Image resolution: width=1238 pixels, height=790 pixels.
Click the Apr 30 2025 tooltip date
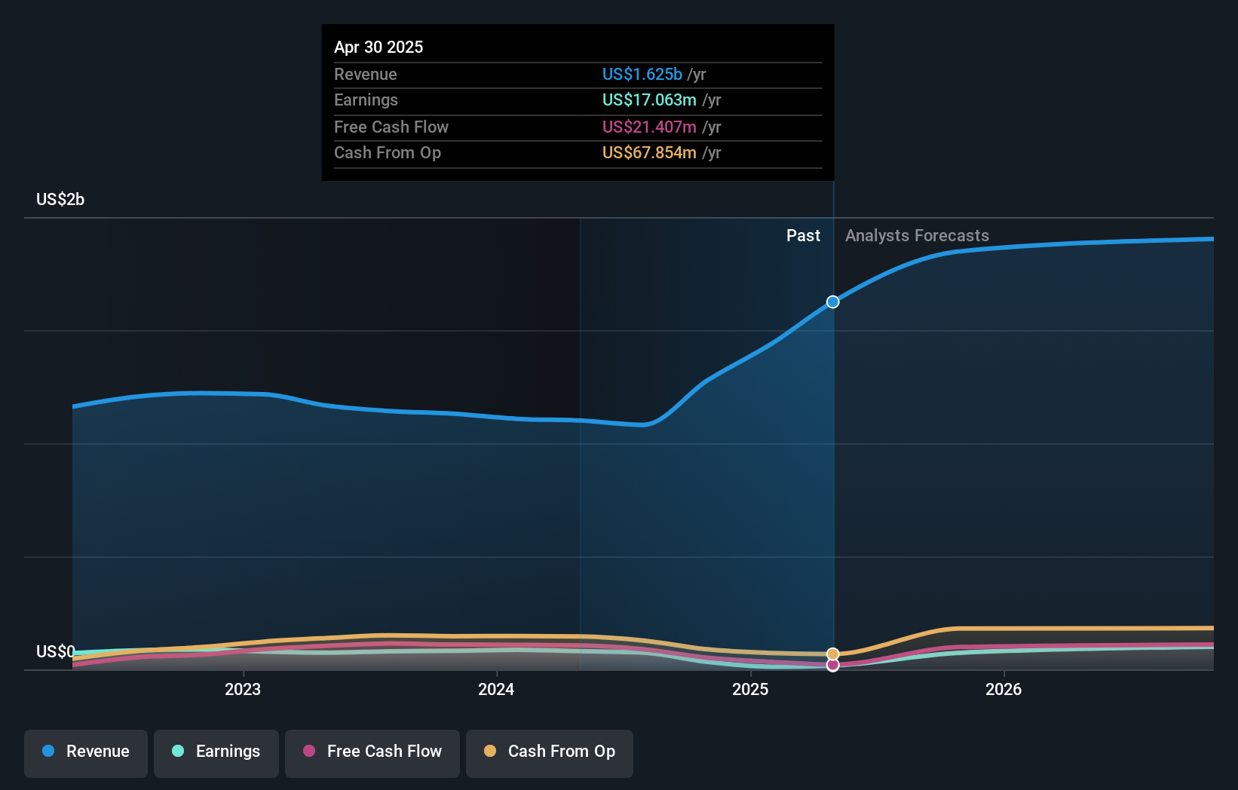point(378,47)
